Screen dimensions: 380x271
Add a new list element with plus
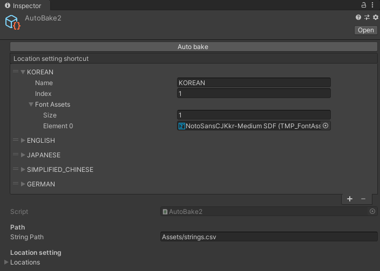click(350, 199)
